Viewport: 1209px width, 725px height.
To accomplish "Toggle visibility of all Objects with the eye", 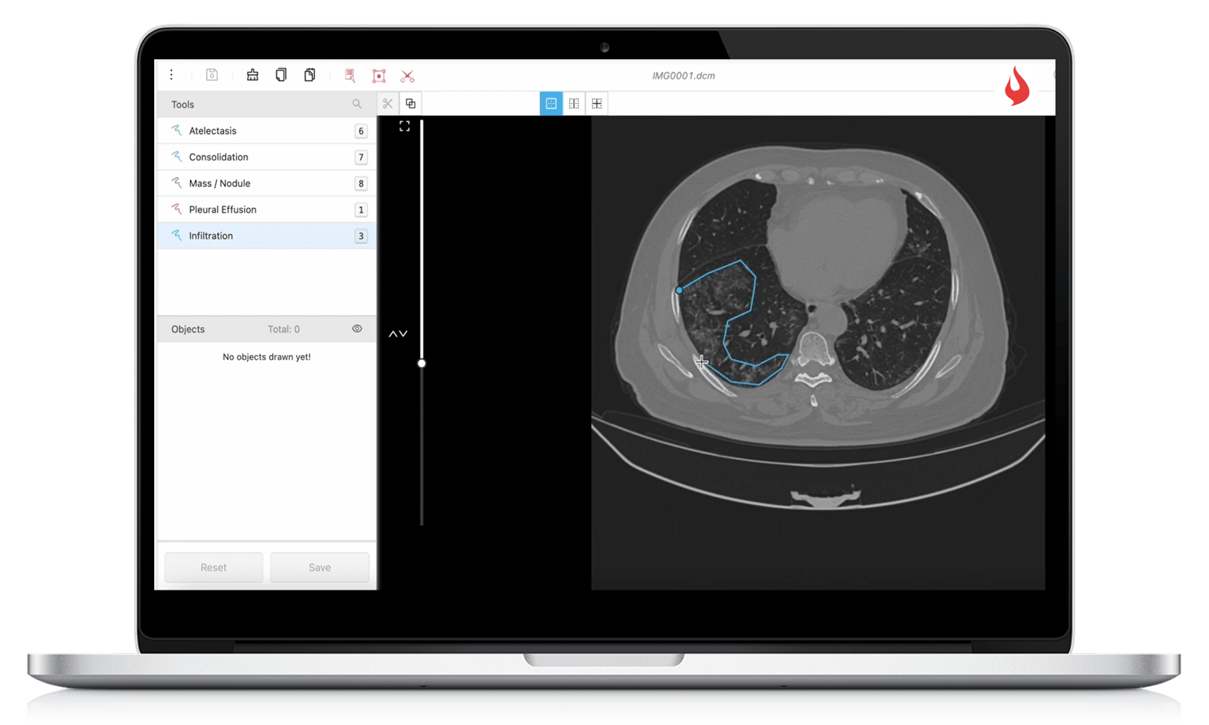I will tap(357, 329).
